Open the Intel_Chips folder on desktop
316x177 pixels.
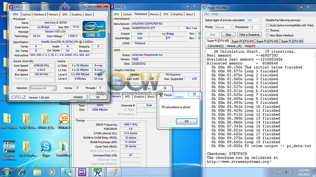[8, 121]
